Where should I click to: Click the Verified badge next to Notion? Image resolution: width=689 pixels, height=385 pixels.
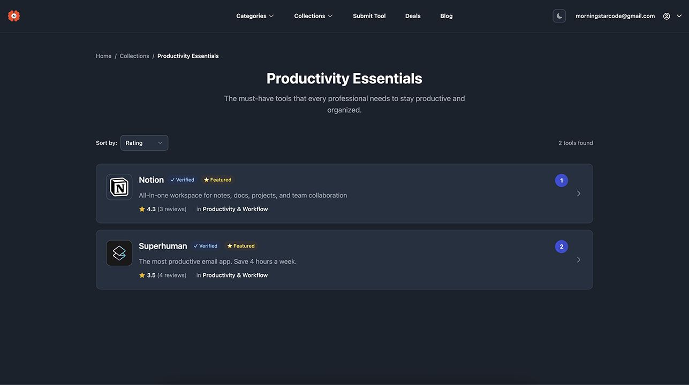[x=182, y=180]
